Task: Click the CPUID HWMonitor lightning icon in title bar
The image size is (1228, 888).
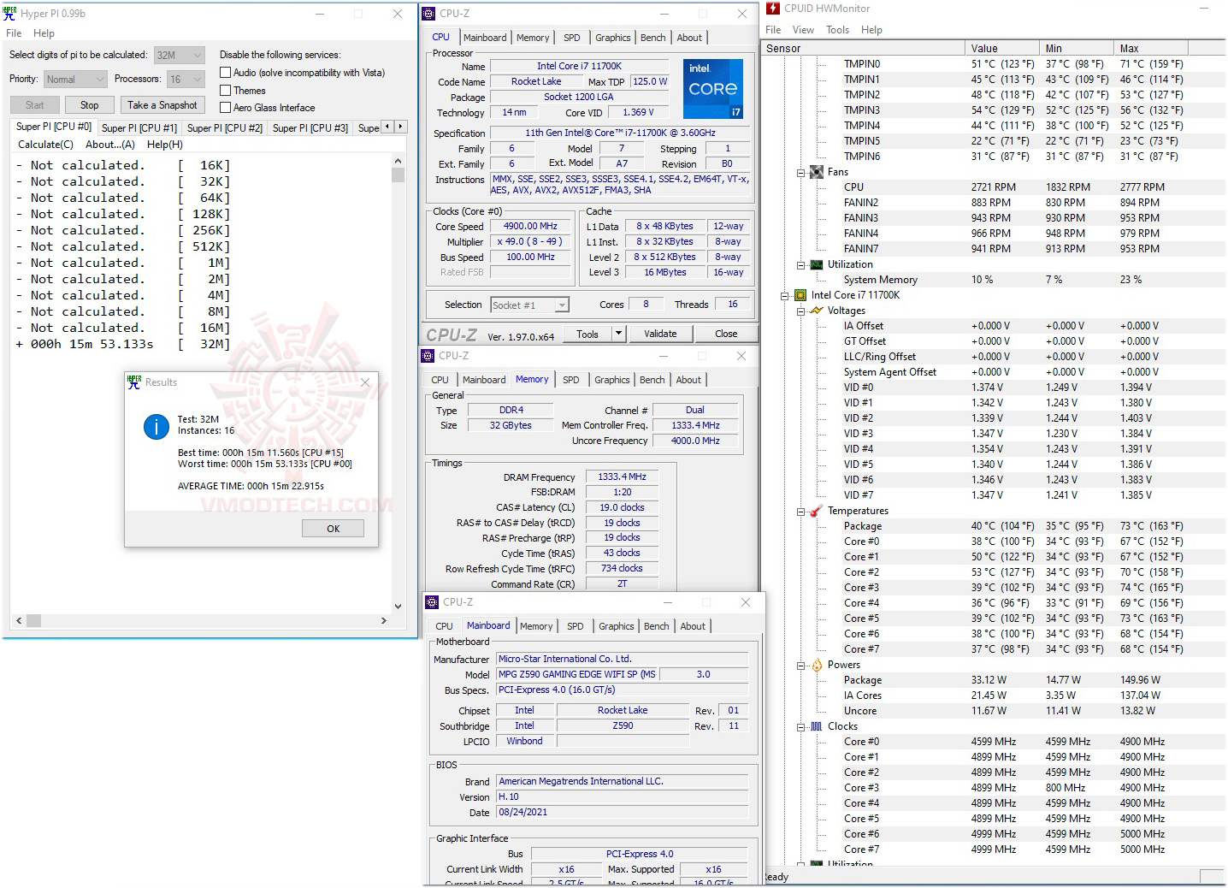Action: (773, 9)
